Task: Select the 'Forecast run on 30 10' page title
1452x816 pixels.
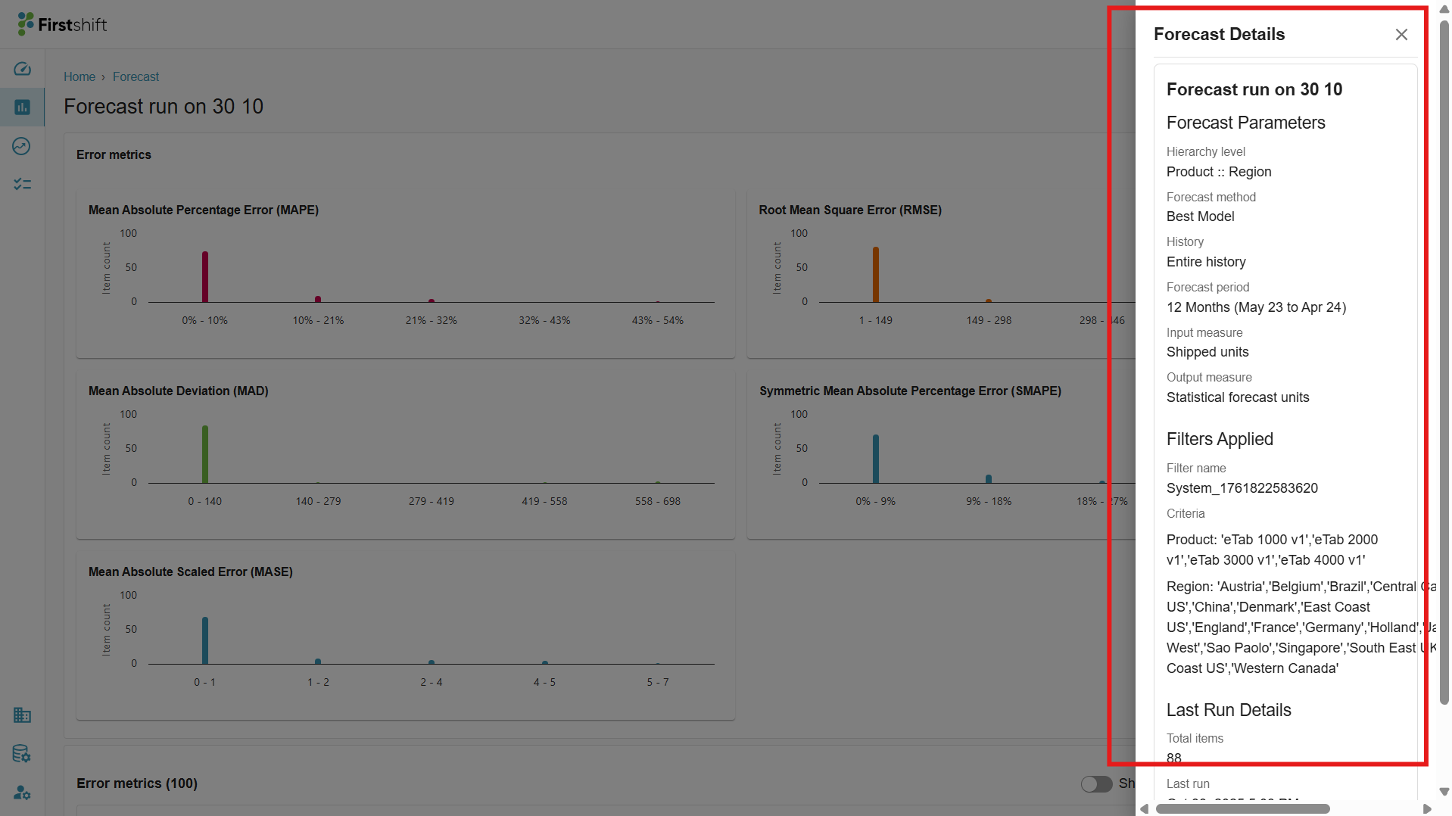Action: coord(164,106)
